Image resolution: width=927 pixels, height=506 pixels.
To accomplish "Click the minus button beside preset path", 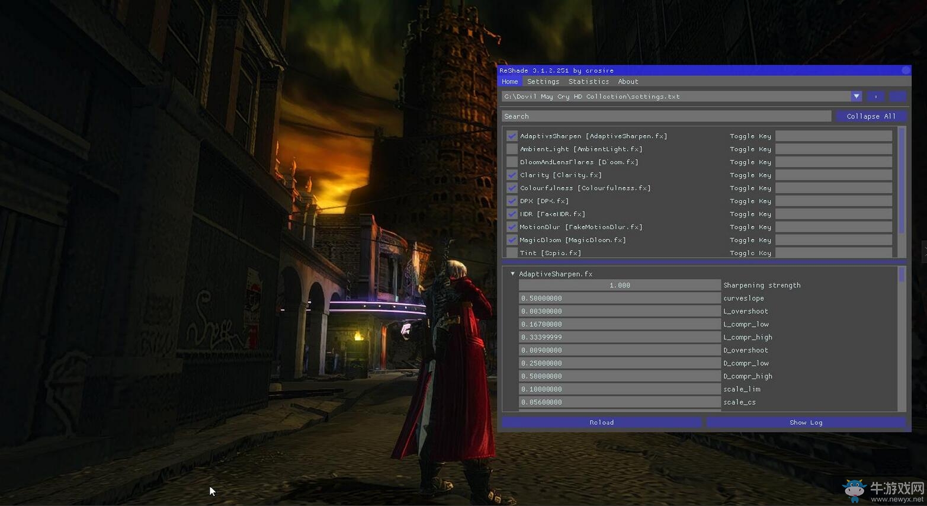I will pyautogui.click(x=898, y=96).
